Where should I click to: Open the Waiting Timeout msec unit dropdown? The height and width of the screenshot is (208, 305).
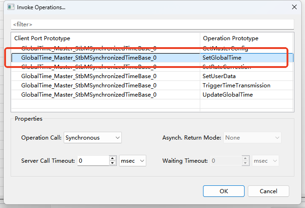pyautogui.click(x=265, y=161)
